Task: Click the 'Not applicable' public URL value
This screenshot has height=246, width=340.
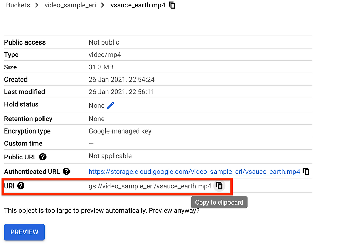Action: 110,156
